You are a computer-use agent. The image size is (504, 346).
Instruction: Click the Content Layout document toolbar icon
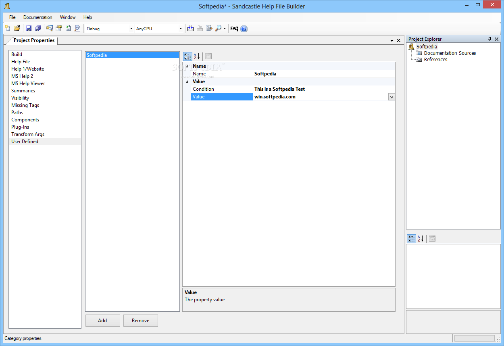click(x=68, y=28)
